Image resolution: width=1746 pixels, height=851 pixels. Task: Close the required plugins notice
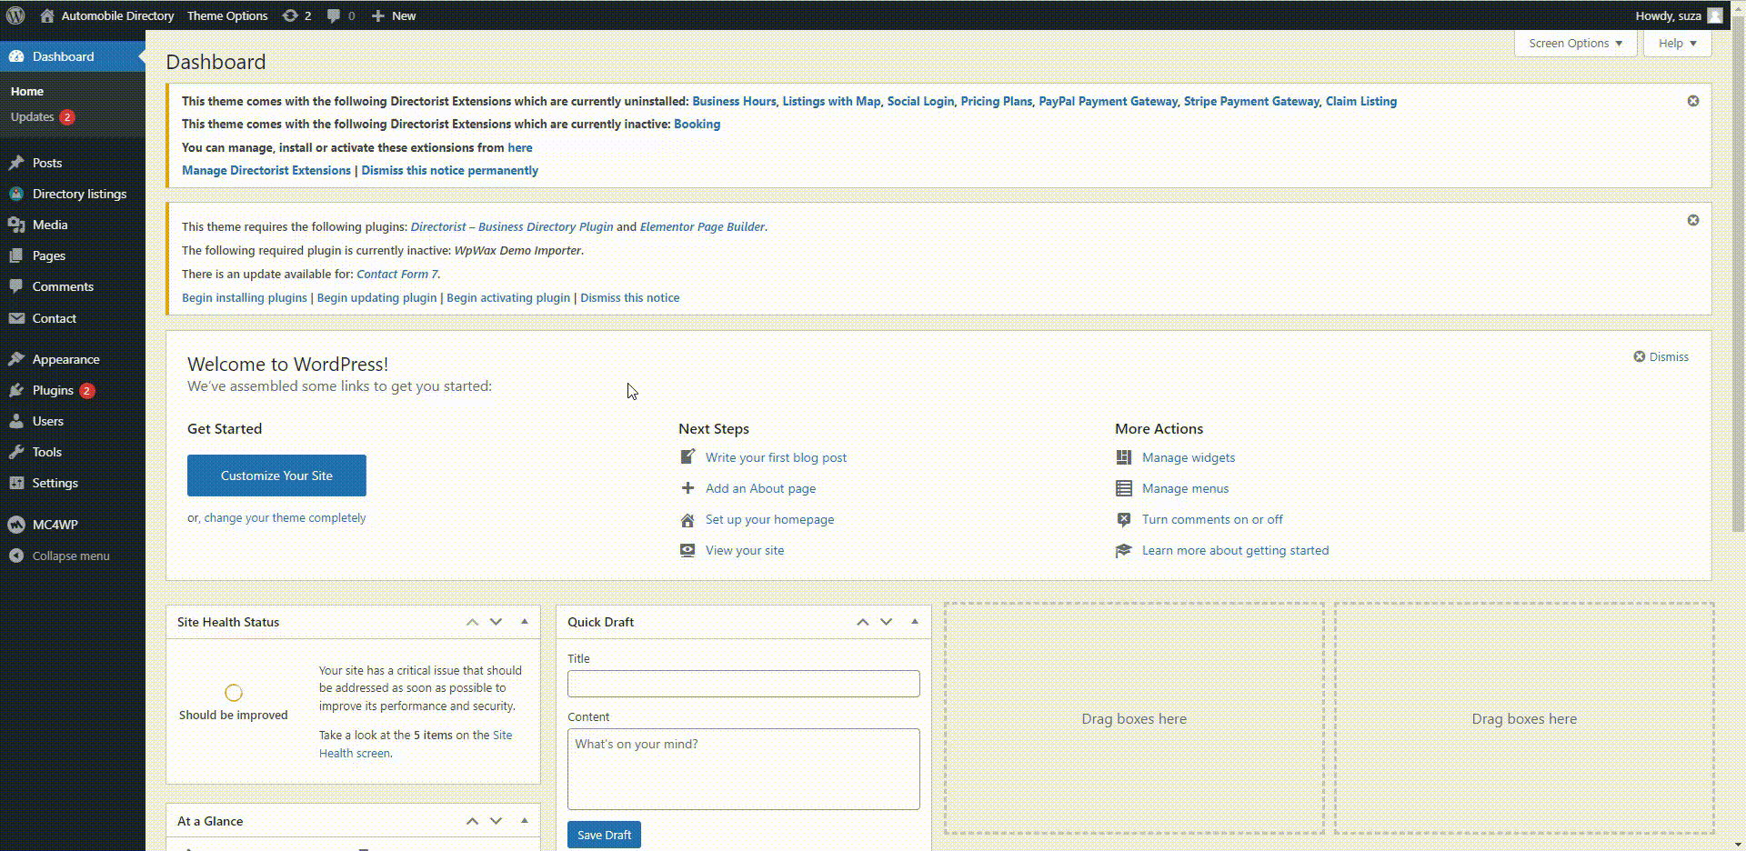pos(1692,220)
